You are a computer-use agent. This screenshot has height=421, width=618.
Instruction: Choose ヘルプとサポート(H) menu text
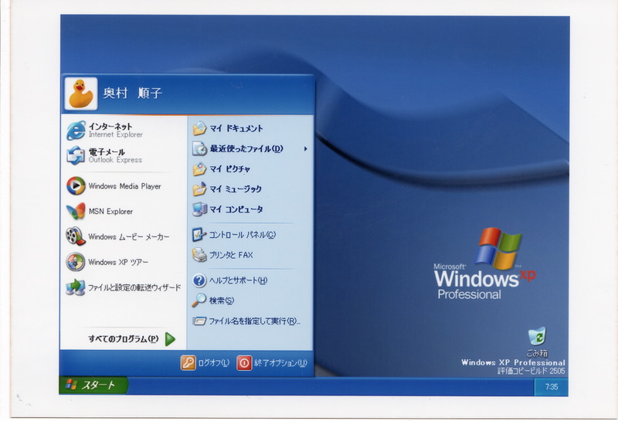click(238, 280)
